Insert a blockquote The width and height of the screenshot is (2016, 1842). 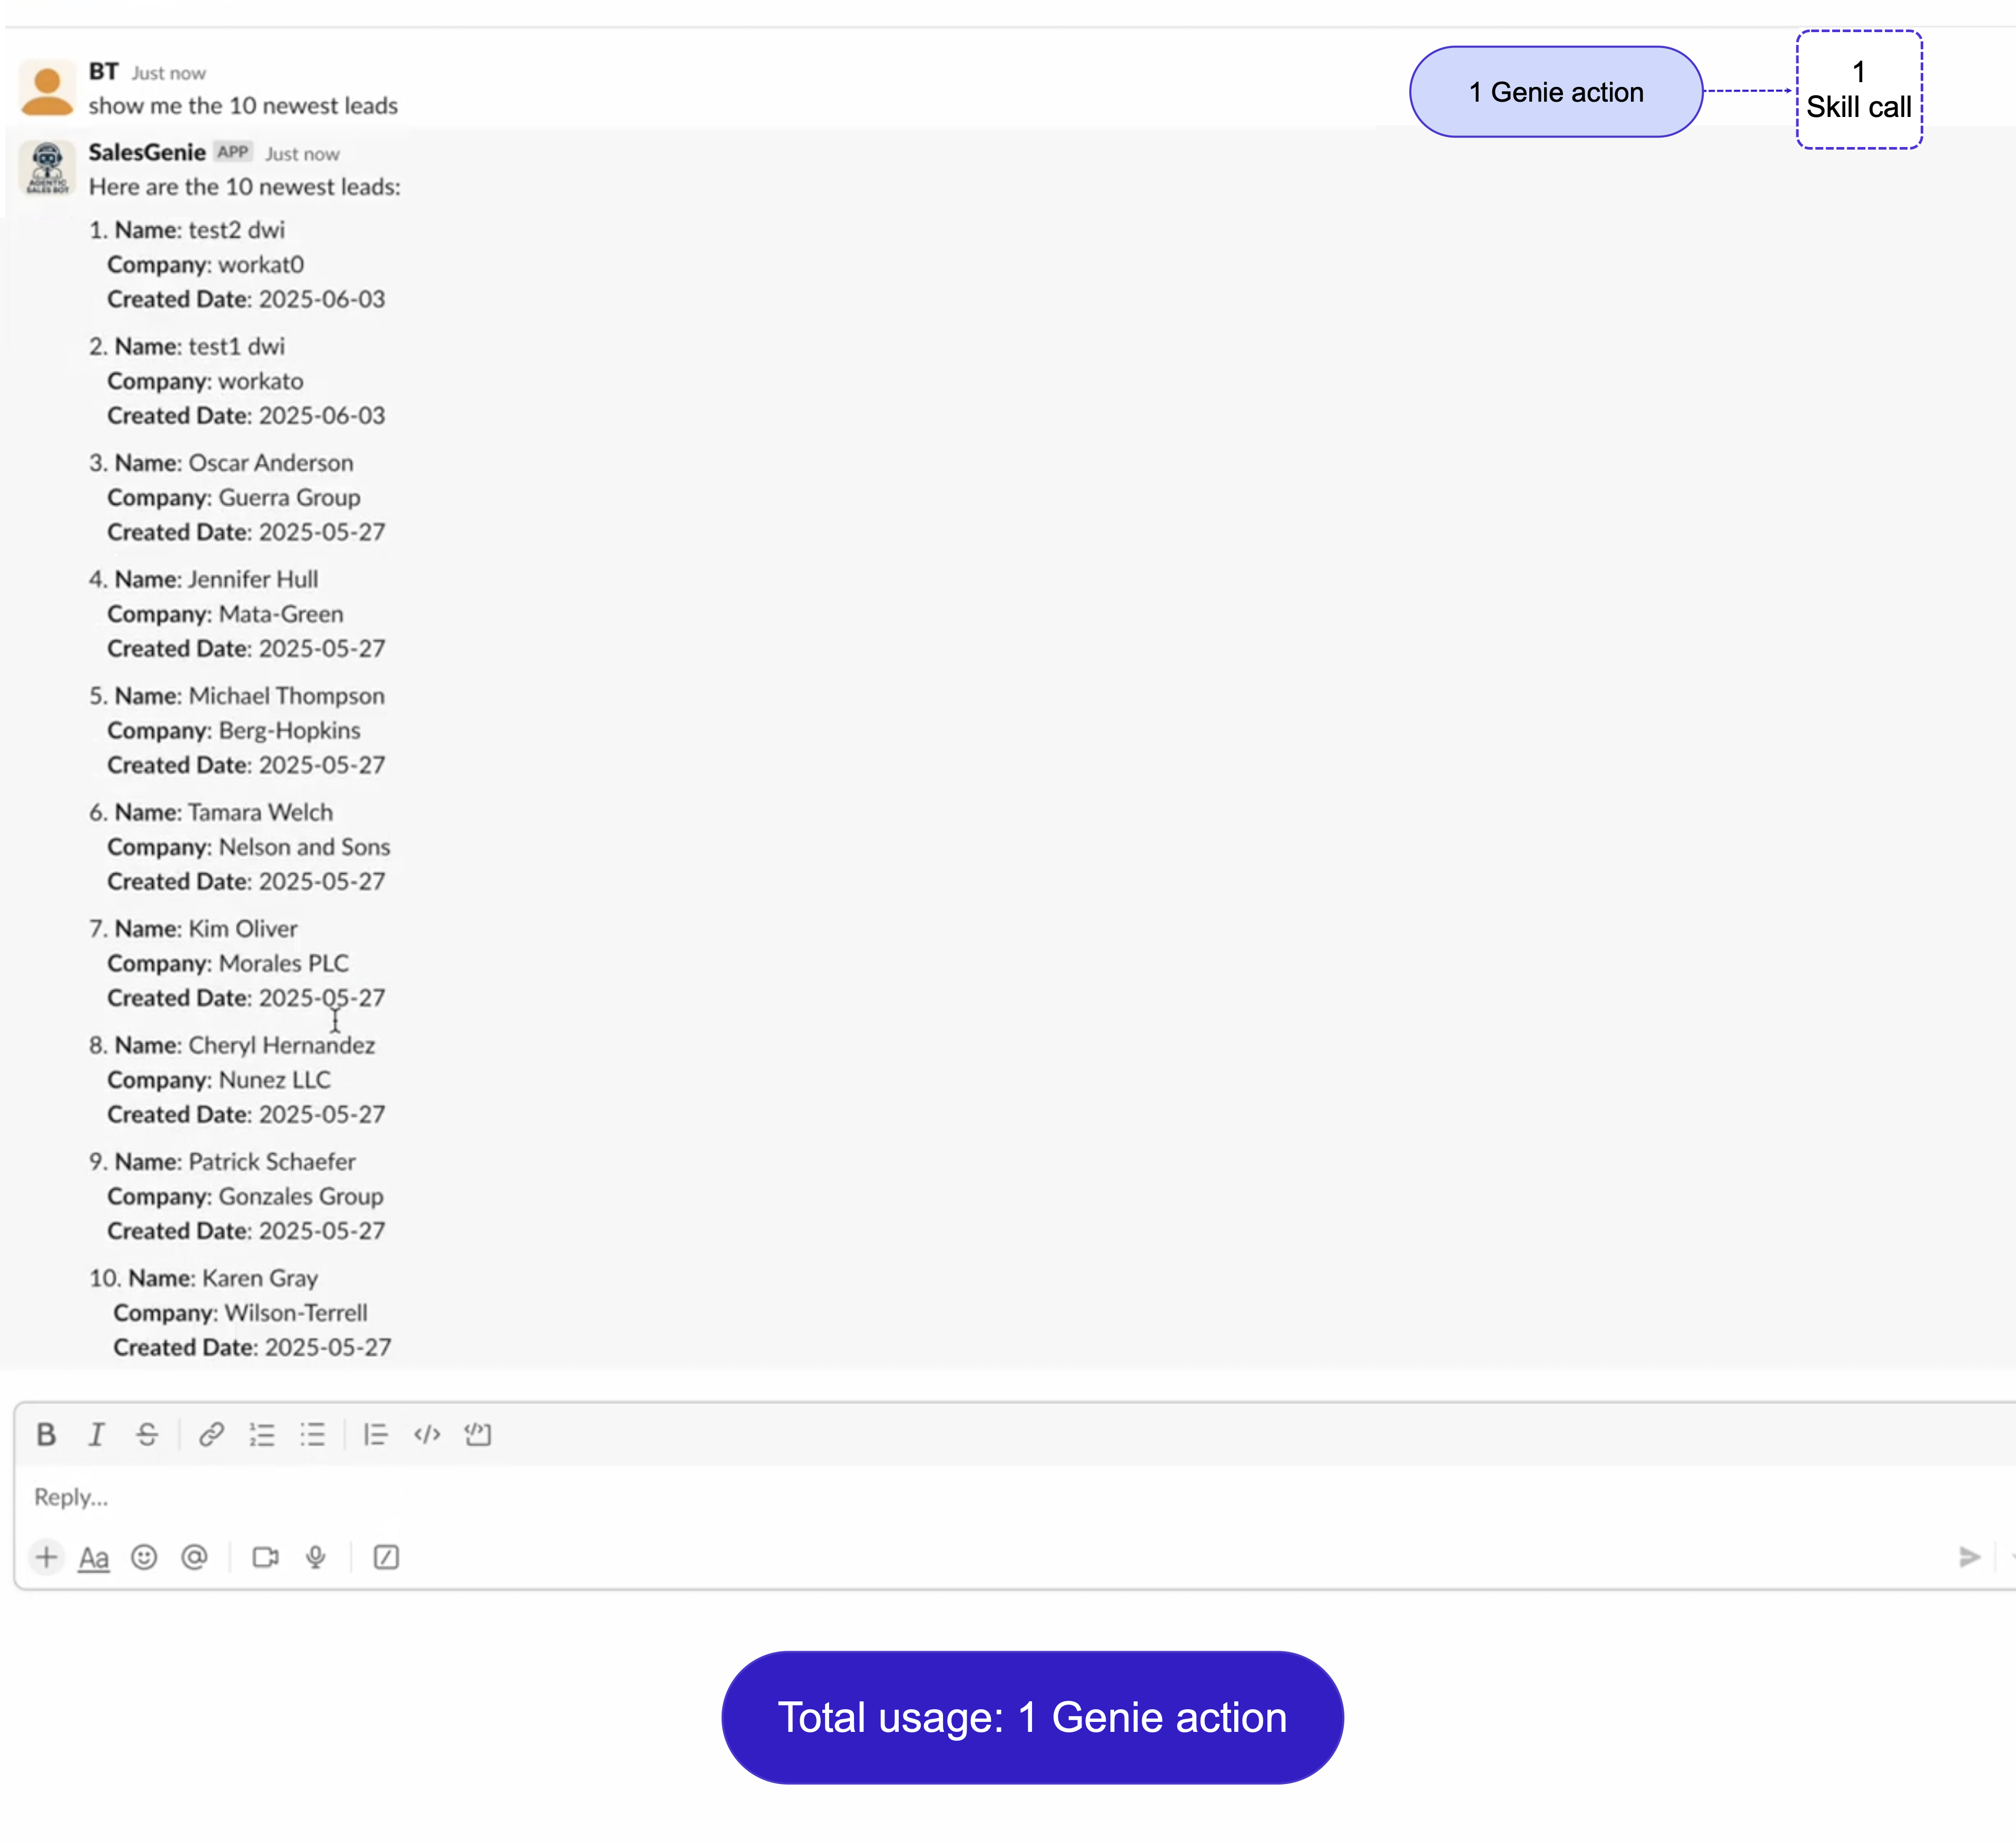click(x=375, y=1435)
